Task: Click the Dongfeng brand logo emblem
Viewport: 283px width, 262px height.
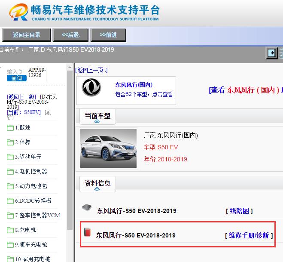Action: 91,87
